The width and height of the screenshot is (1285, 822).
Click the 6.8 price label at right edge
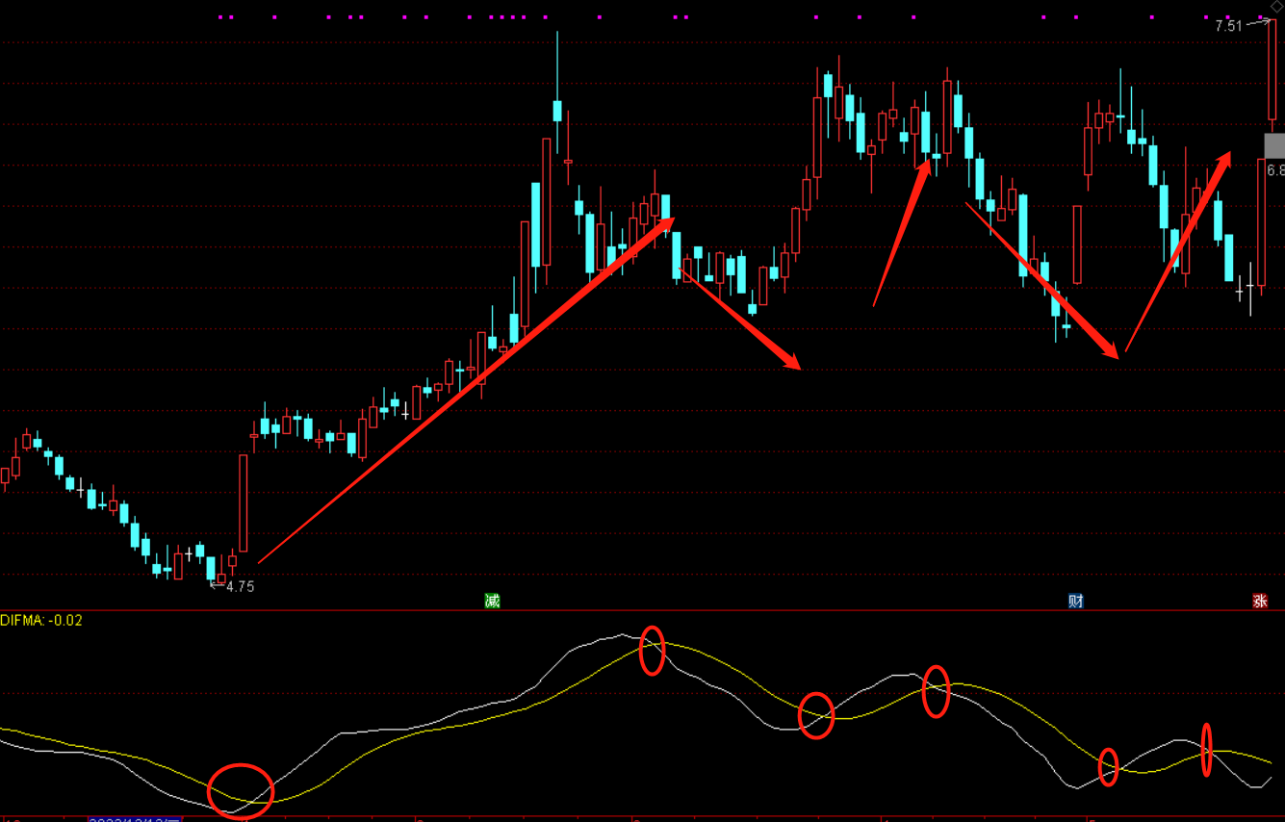pos(1275,170)
